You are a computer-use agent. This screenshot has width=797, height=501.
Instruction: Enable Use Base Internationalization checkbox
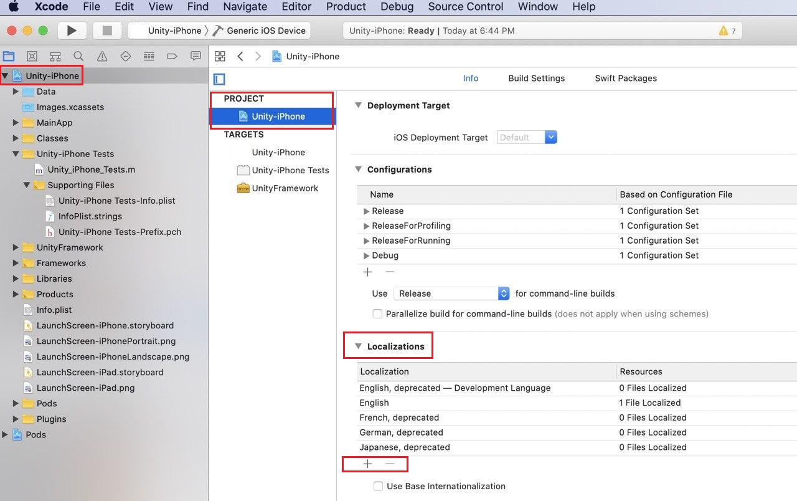point(378,486)
